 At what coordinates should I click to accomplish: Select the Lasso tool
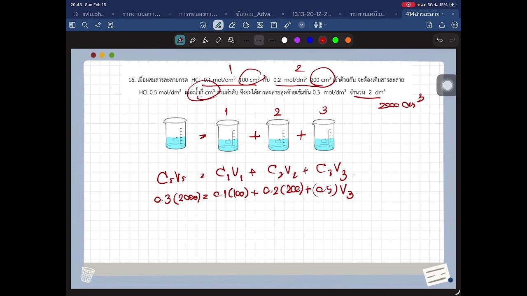point(203,25)
